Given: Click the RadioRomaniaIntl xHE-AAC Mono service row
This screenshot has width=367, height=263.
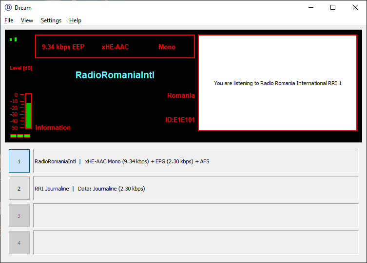Looking at the screenshot, I should pyautogui.click(x=195, y=161).
